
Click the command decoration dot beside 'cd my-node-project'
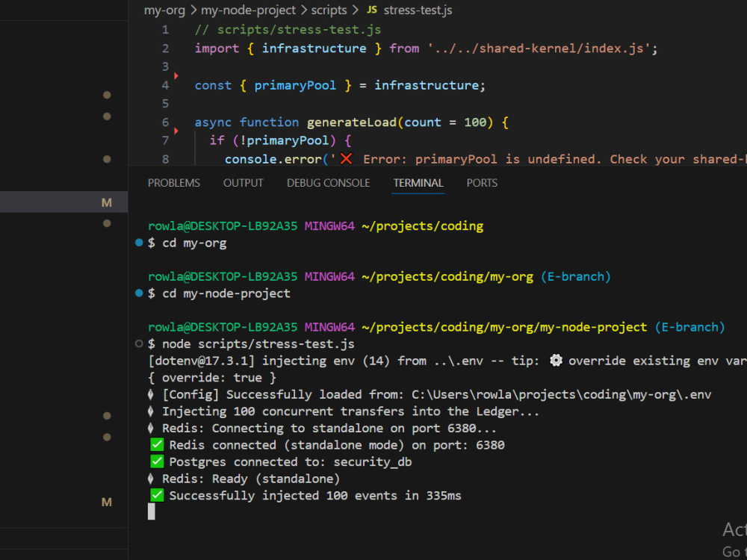coord(139,293)
